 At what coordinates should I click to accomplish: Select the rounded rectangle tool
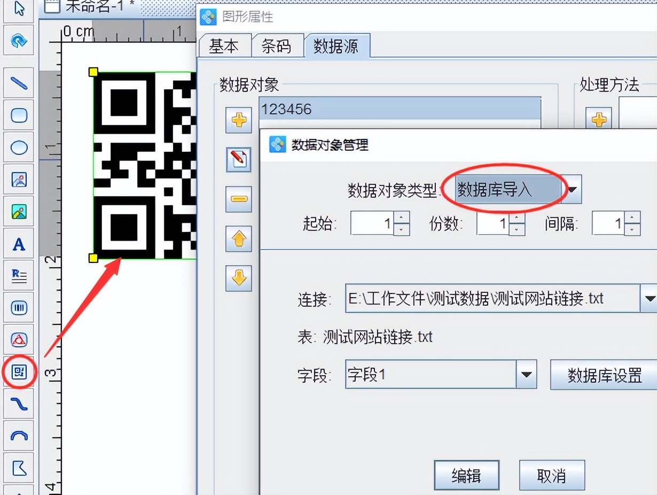(x=19, y=115)
